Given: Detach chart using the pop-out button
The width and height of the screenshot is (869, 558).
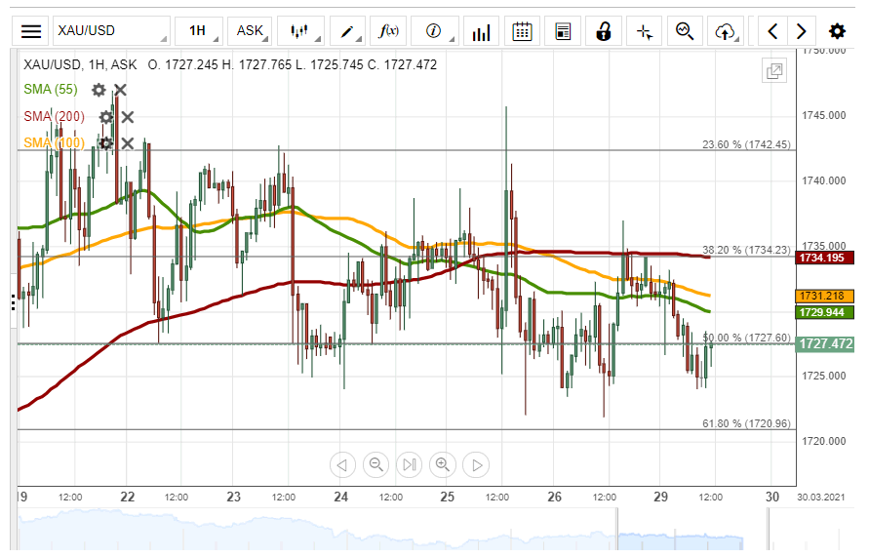Looking at the screenshot, I should 774,71.
